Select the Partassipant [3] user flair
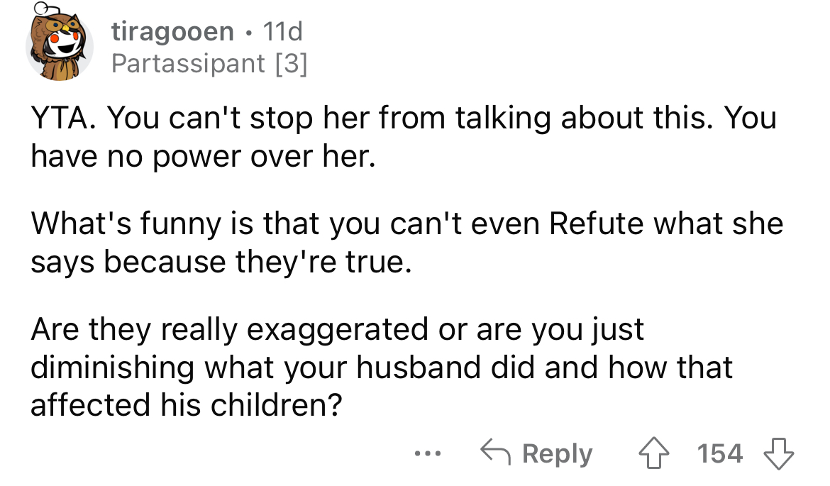 pos(209,65)
